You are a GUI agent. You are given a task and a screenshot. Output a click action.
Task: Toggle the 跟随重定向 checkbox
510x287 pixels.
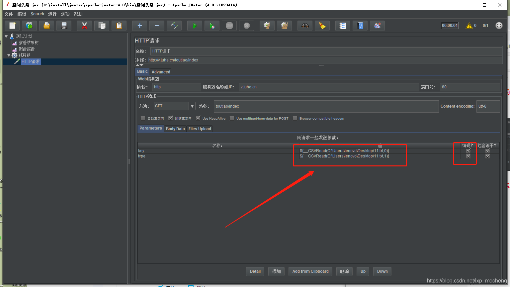(171, 118)
